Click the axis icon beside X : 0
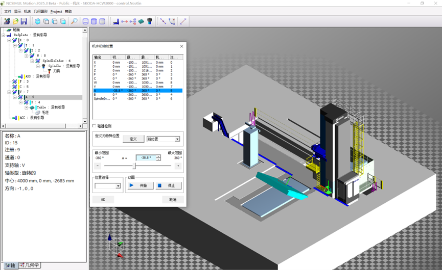 click(15, 40)
